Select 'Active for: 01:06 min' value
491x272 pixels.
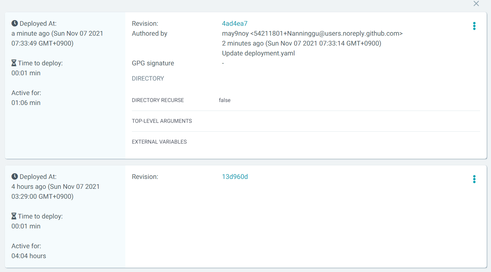point(26,103)
